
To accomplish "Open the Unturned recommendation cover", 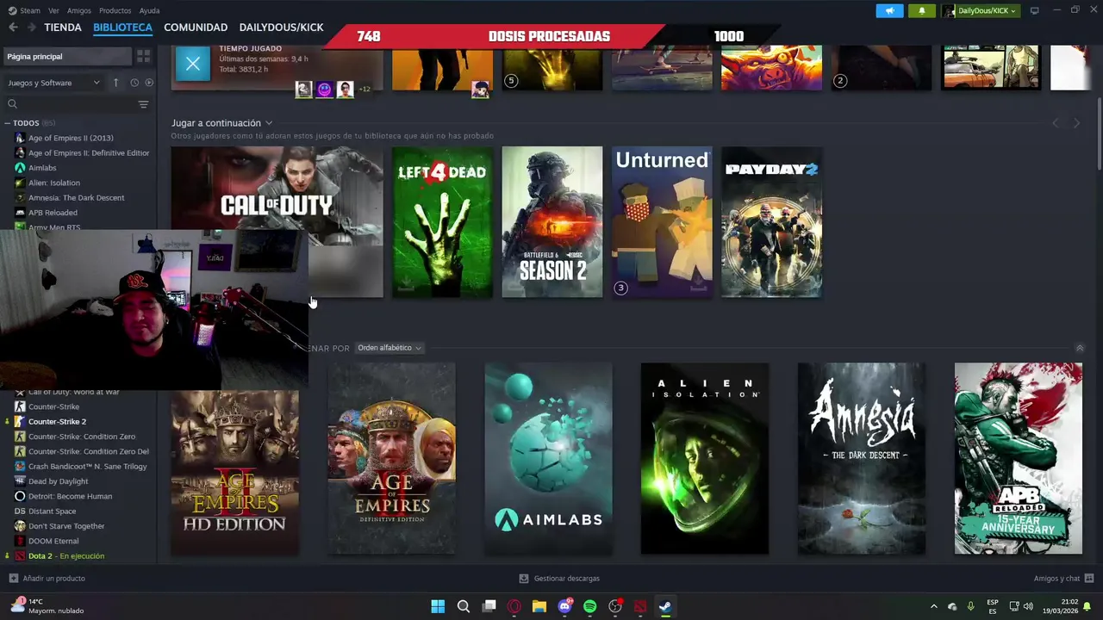I will click(662, 222).
